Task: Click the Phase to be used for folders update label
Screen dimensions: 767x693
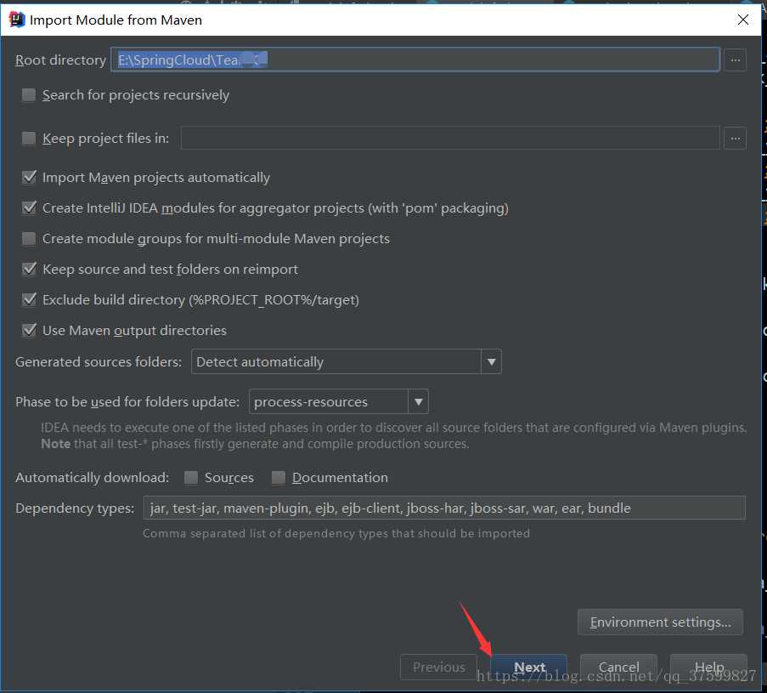Action: tap(127, 402)
